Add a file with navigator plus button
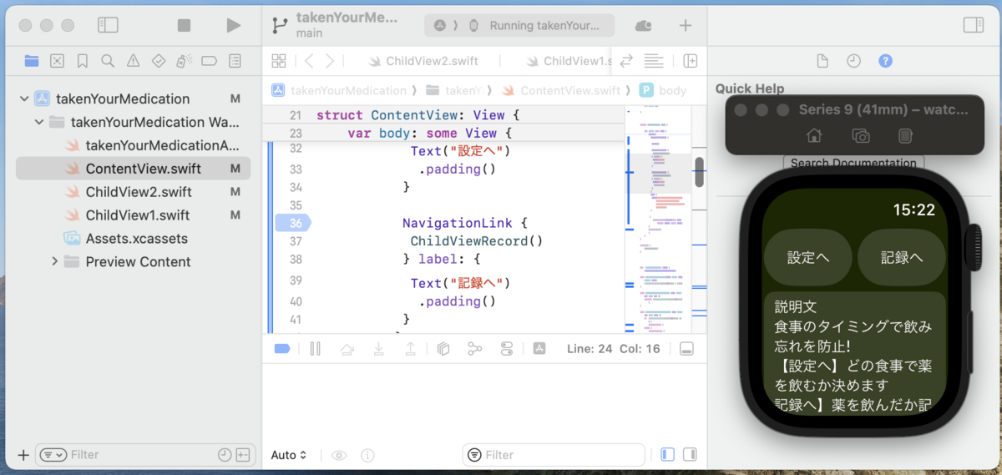The height and width of the screenshot is (475, 1002). [x=23, y=455]
